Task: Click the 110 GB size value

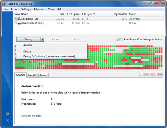Action: point(60,19)
